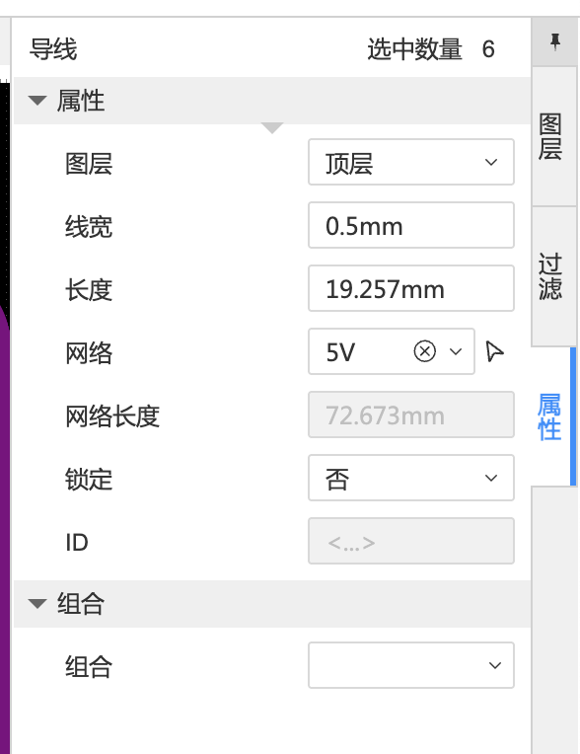
Task: Click the 锁定 label
Action: coord(89,479)
